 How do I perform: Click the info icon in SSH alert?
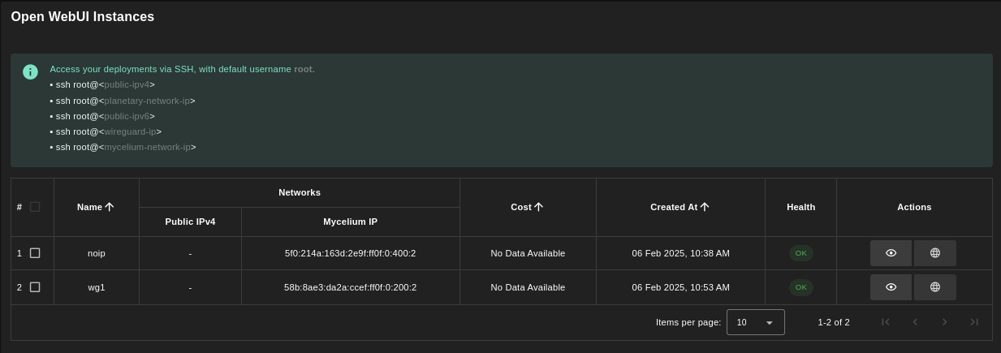pos(30,71)
